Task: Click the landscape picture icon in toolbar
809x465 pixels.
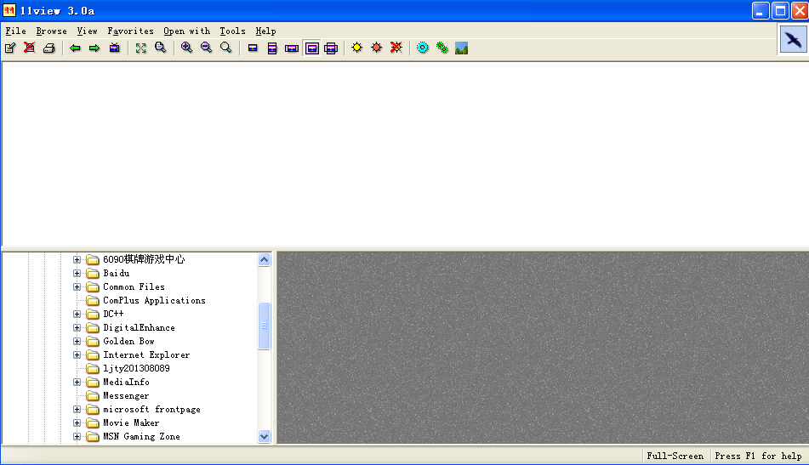Action: 462,48
